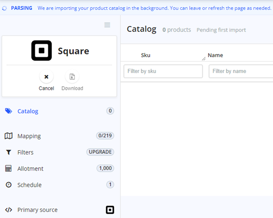Click the Square title text
This screenshot has height=218, width=273.
[x=73, y=51]
